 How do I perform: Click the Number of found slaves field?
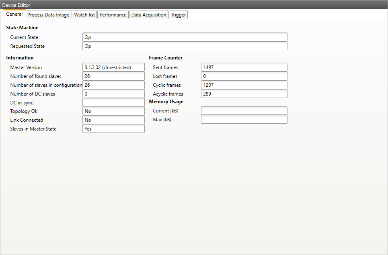113,76
